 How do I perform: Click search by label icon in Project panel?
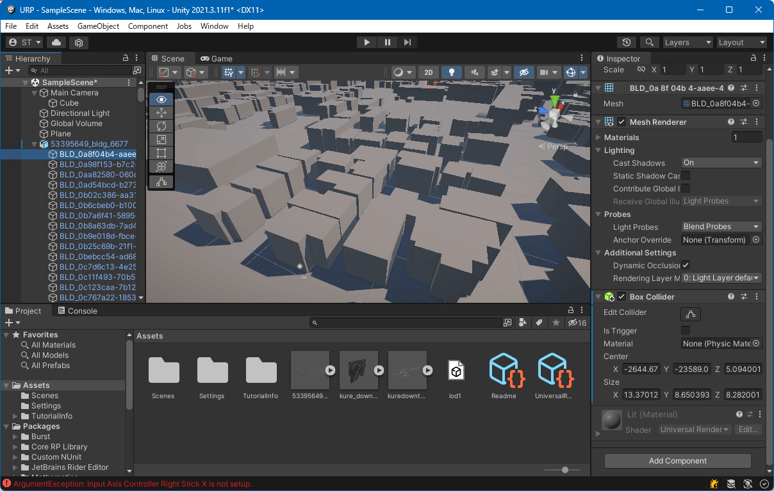point(539,323)
